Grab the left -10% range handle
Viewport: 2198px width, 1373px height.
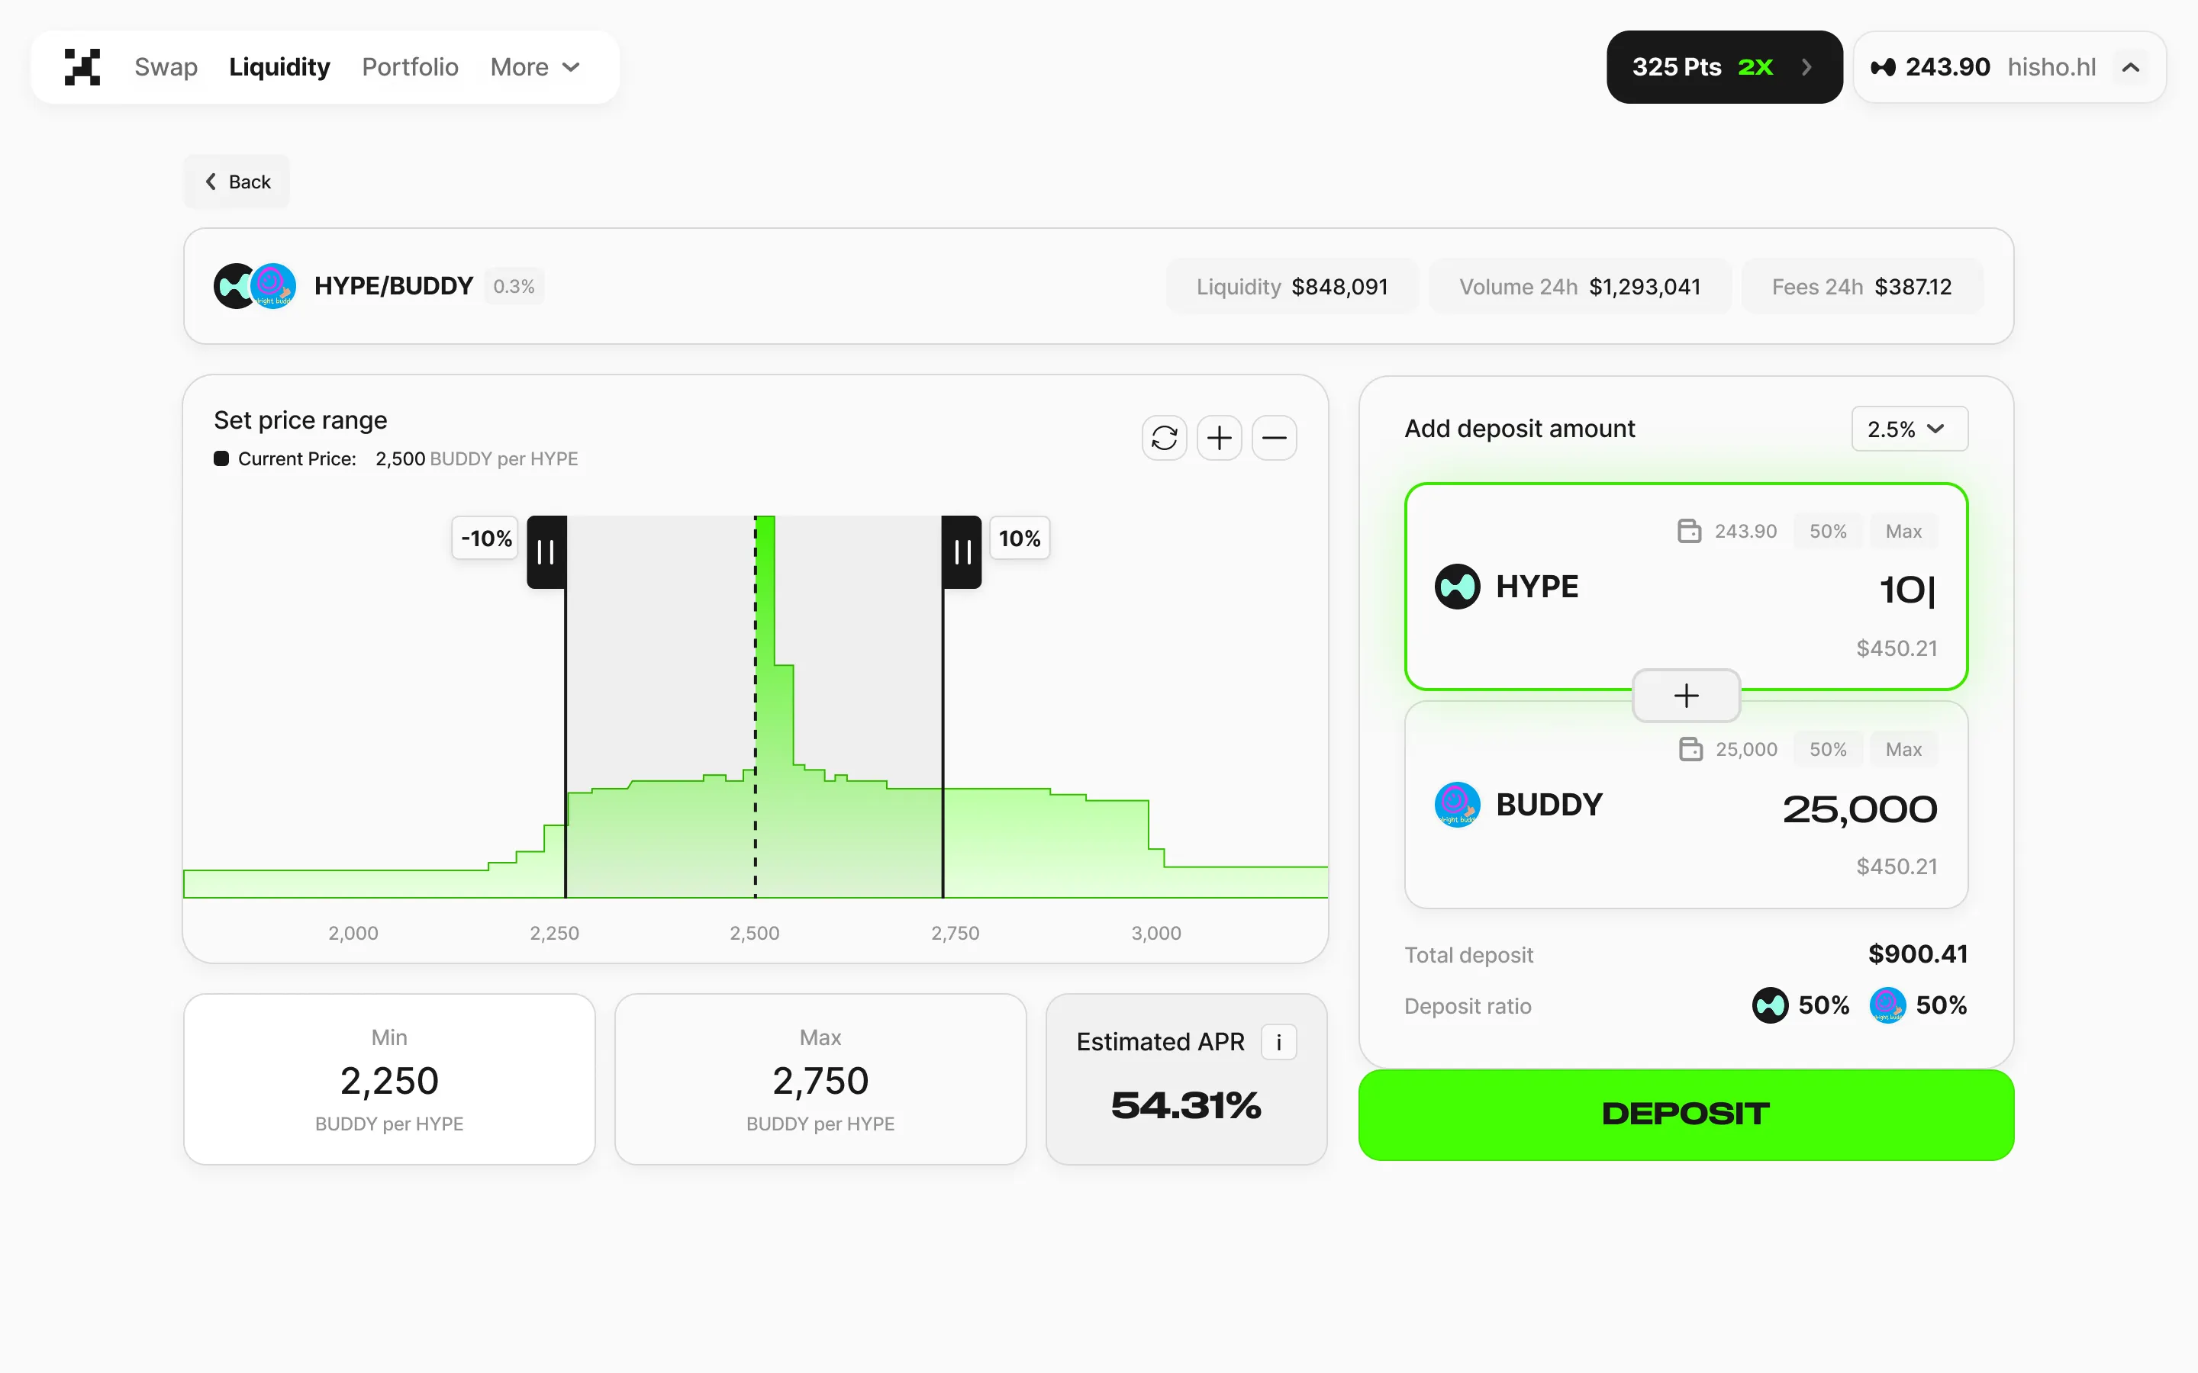click(546, 552)
